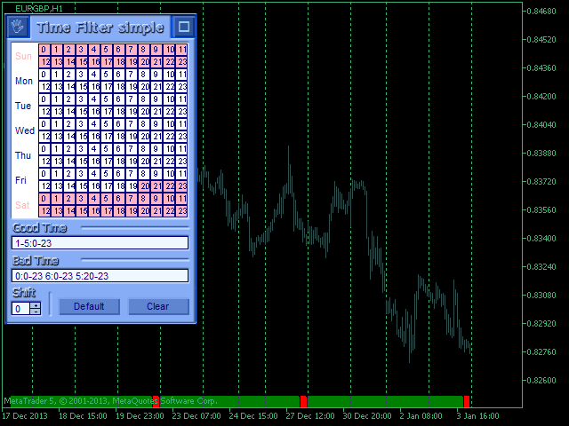Screen dimensions: 569x426
Task: Click the Bad Time input field
Action: click(100, 276)
